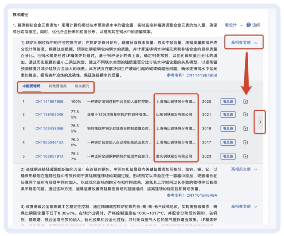Click the add-to-folder icon for CN110343805B

tap(246, 129)
